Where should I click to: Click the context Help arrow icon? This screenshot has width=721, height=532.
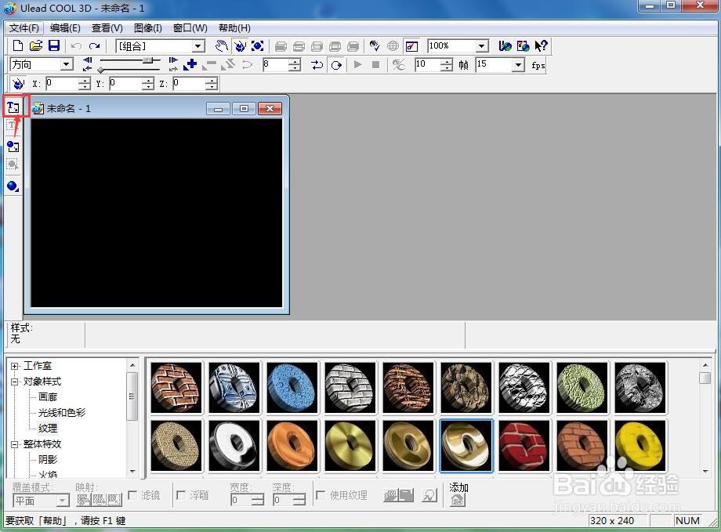(541, 45)
